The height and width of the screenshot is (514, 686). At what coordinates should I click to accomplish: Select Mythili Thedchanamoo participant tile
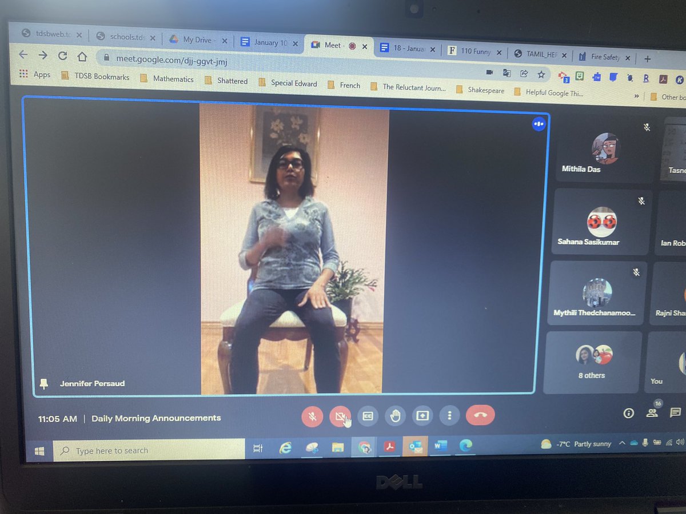point(598,294)
